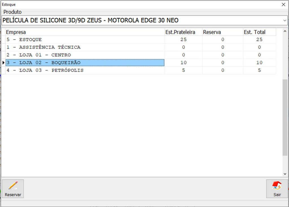The height and width of the screenshot is (207, 289).
Task: Select row 2 - LOJA 01 - CENTRO
Action: (x=85, y=55)
